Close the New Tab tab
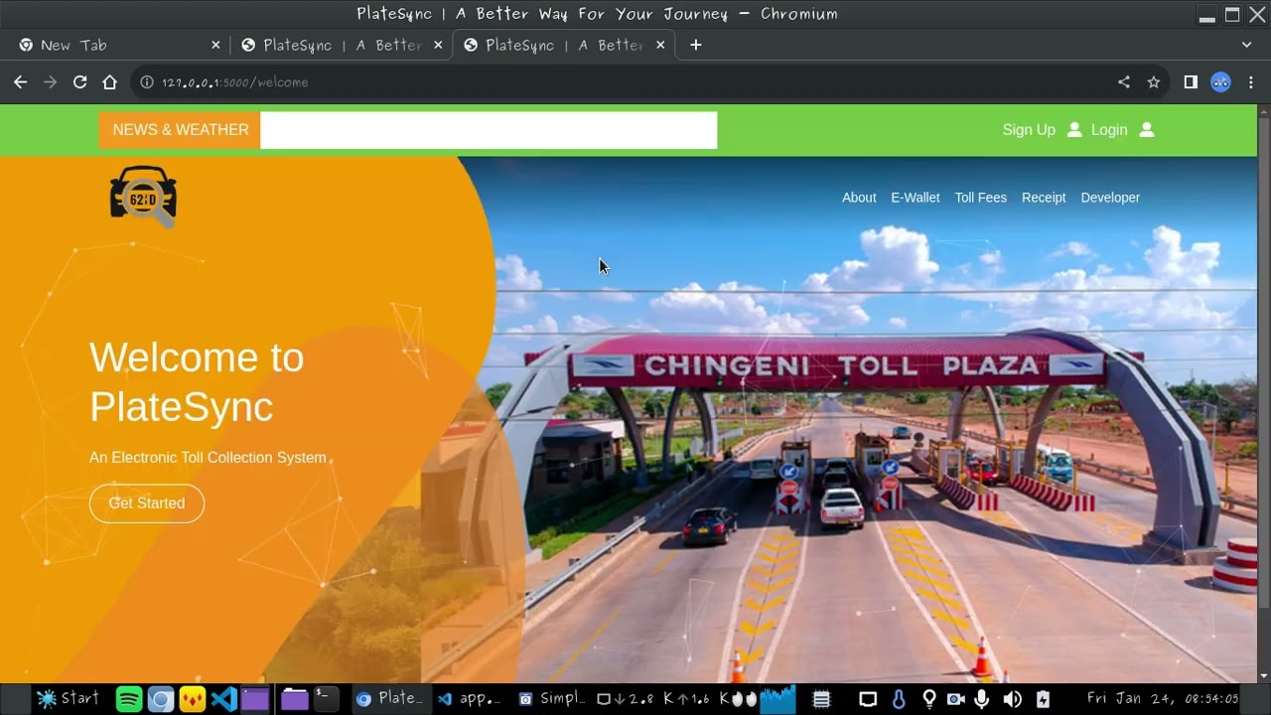The height and width of the screenshot is (715, 1271). click(215, 45)
